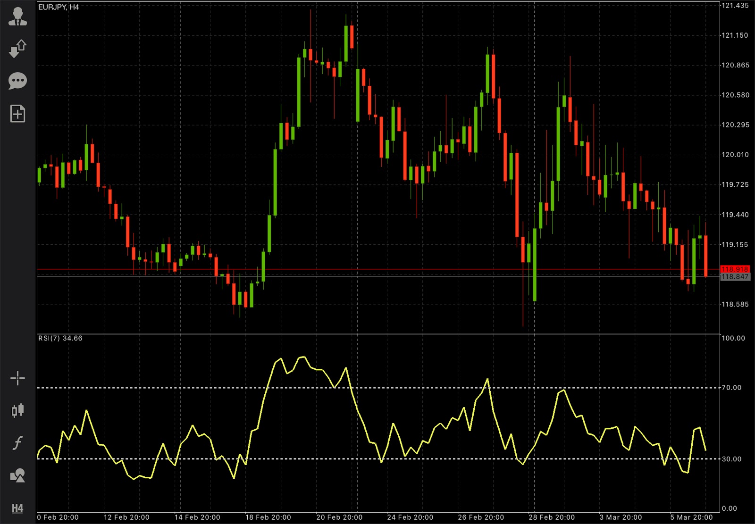
Task: Activate the crosshair tool
Action: (18, 378)
